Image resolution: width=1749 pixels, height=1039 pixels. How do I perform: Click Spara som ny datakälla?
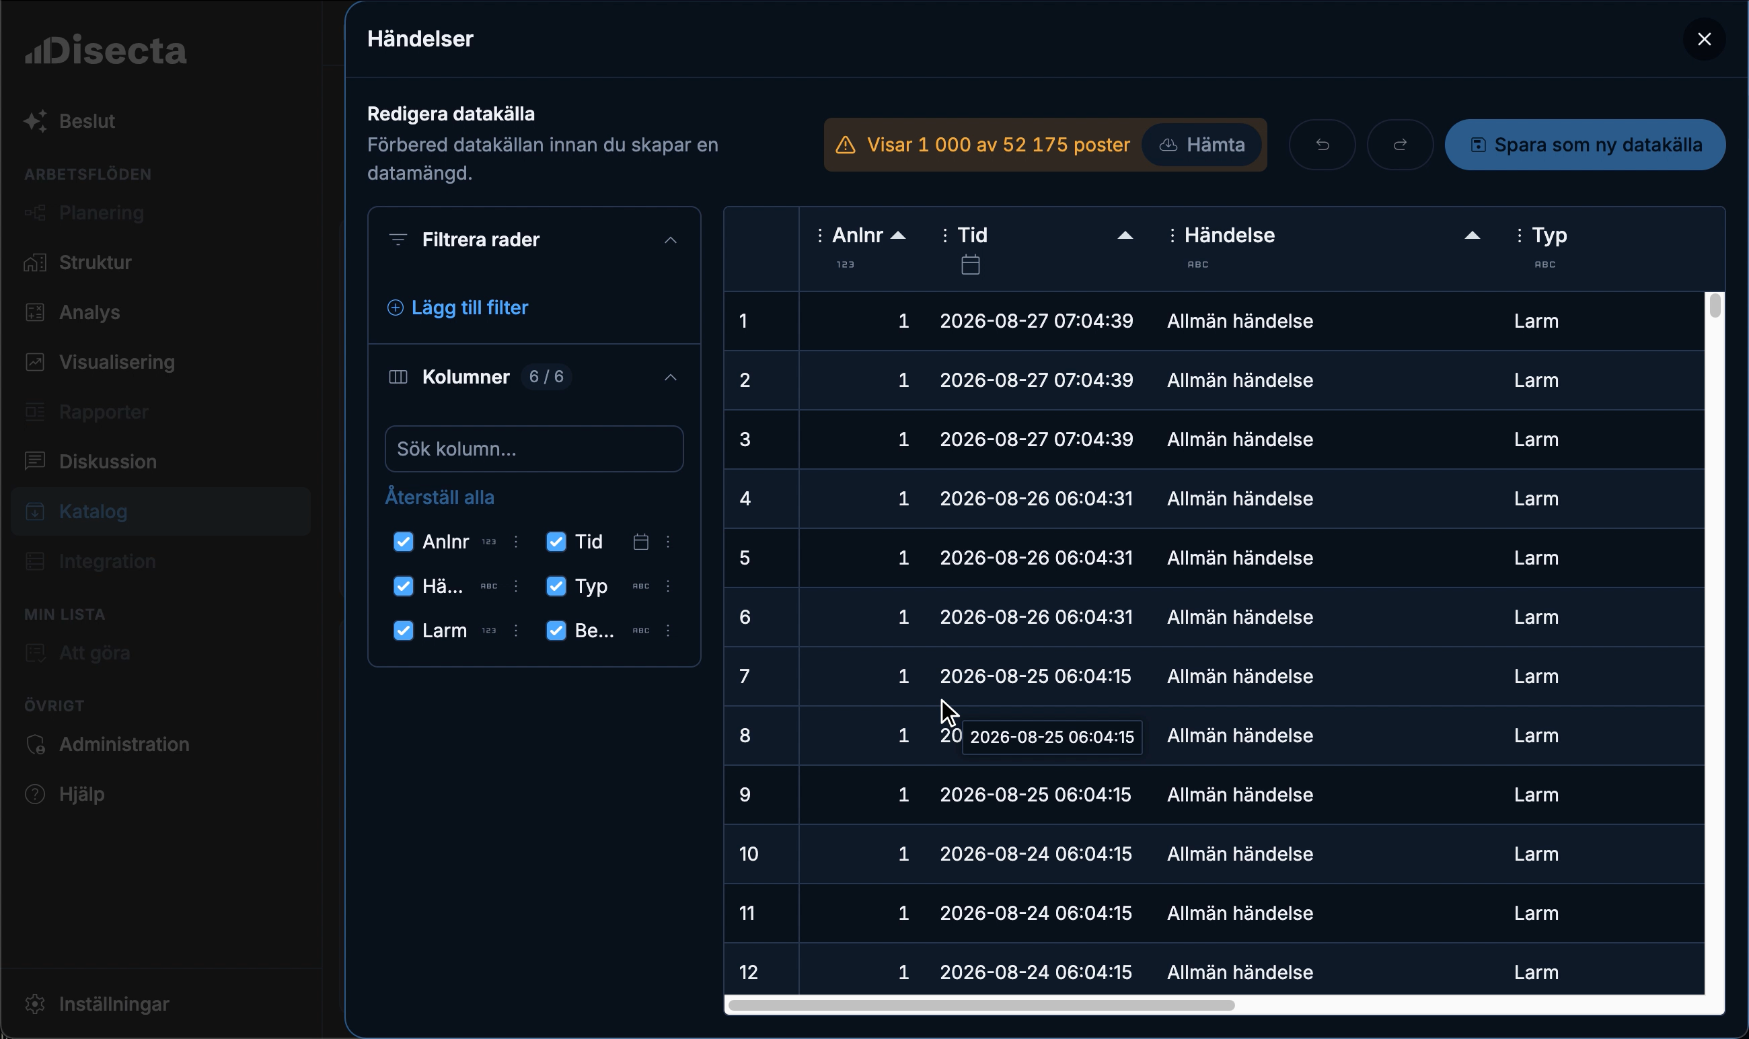[1586, 145]
